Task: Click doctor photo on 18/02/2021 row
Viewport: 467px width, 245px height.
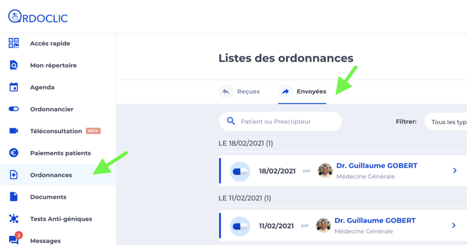Action: [x=325, y=171]
